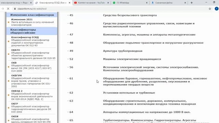Open code 62 Установки котельные и турбинные
219x123 pixels.
coord(129,93)
